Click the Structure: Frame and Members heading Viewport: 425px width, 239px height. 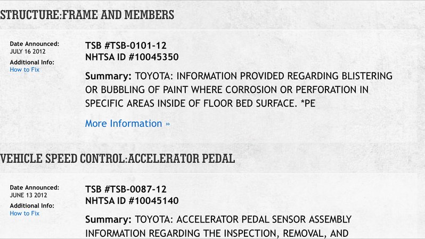click(x=87, y=15)
